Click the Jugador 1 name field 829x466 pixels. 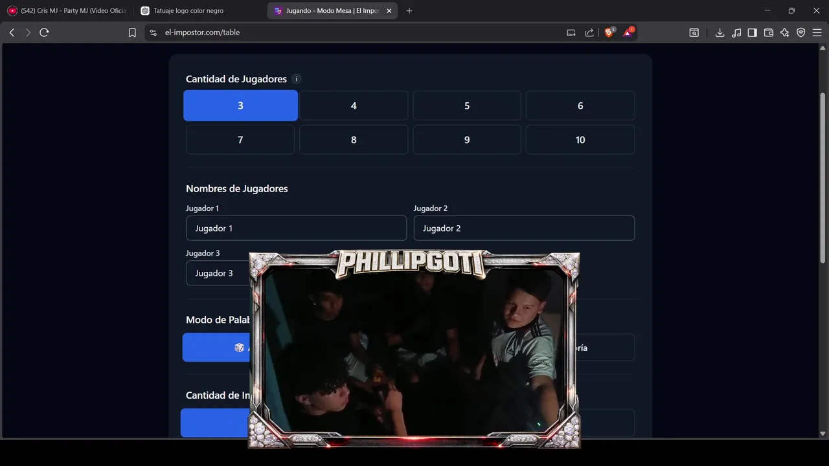coord(296,228)
